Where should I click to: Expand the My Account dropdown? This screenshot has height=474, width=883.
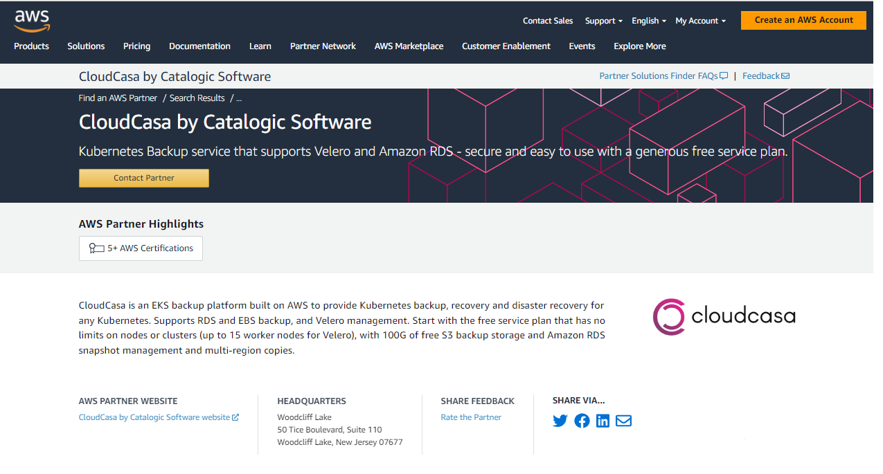[x=699, y=20]
